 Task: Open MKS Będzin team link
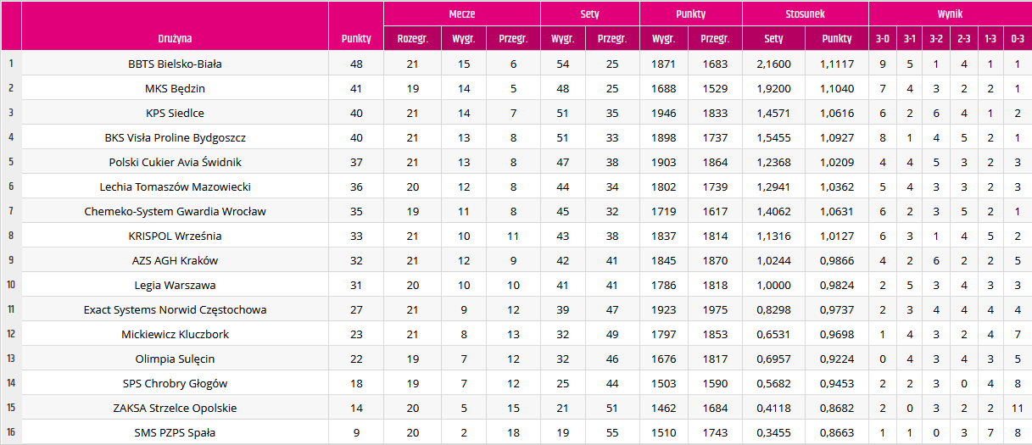pyautogui.click(x=175, y=89)
